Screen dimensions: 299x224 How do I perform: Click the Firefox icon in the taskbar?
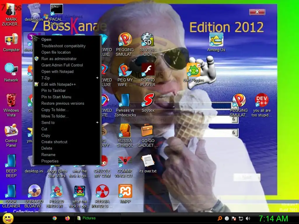(x=67, y=218)
